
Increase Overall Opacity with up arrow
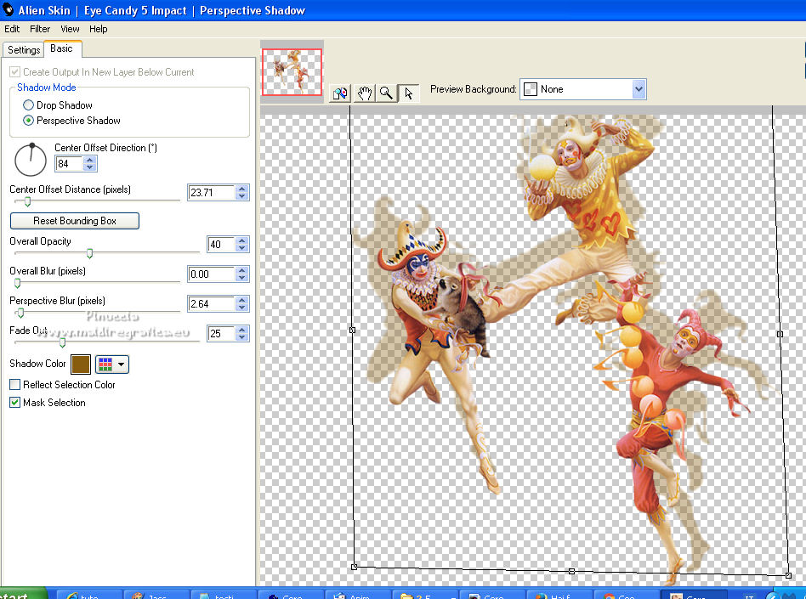point(242,240)
